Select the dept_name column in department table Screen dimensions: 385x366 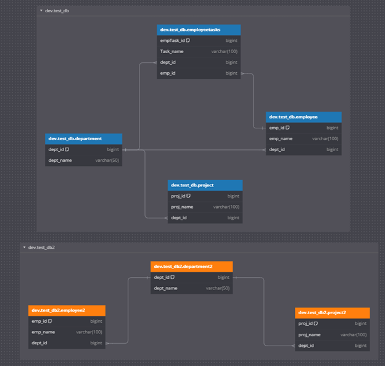pos(83,160)
